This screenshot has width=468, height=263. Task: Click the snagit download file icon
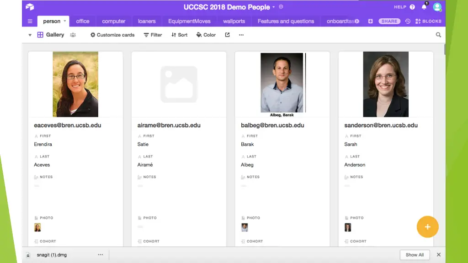(28, 255)
